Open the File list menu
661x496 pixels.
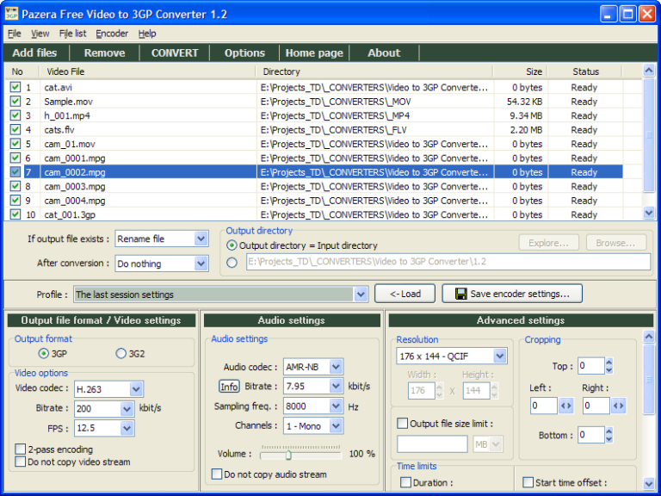pos(72,34)
